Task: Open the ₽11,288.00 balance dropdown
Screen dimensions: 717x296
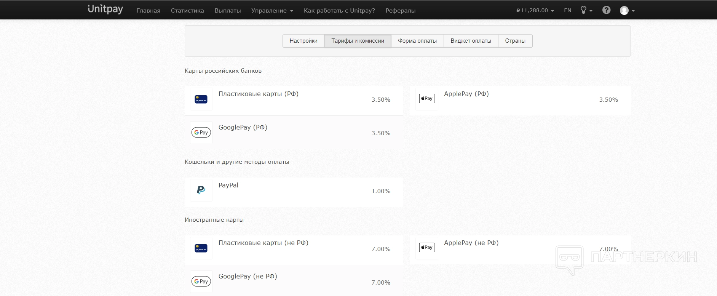Action: click(535, 11)
